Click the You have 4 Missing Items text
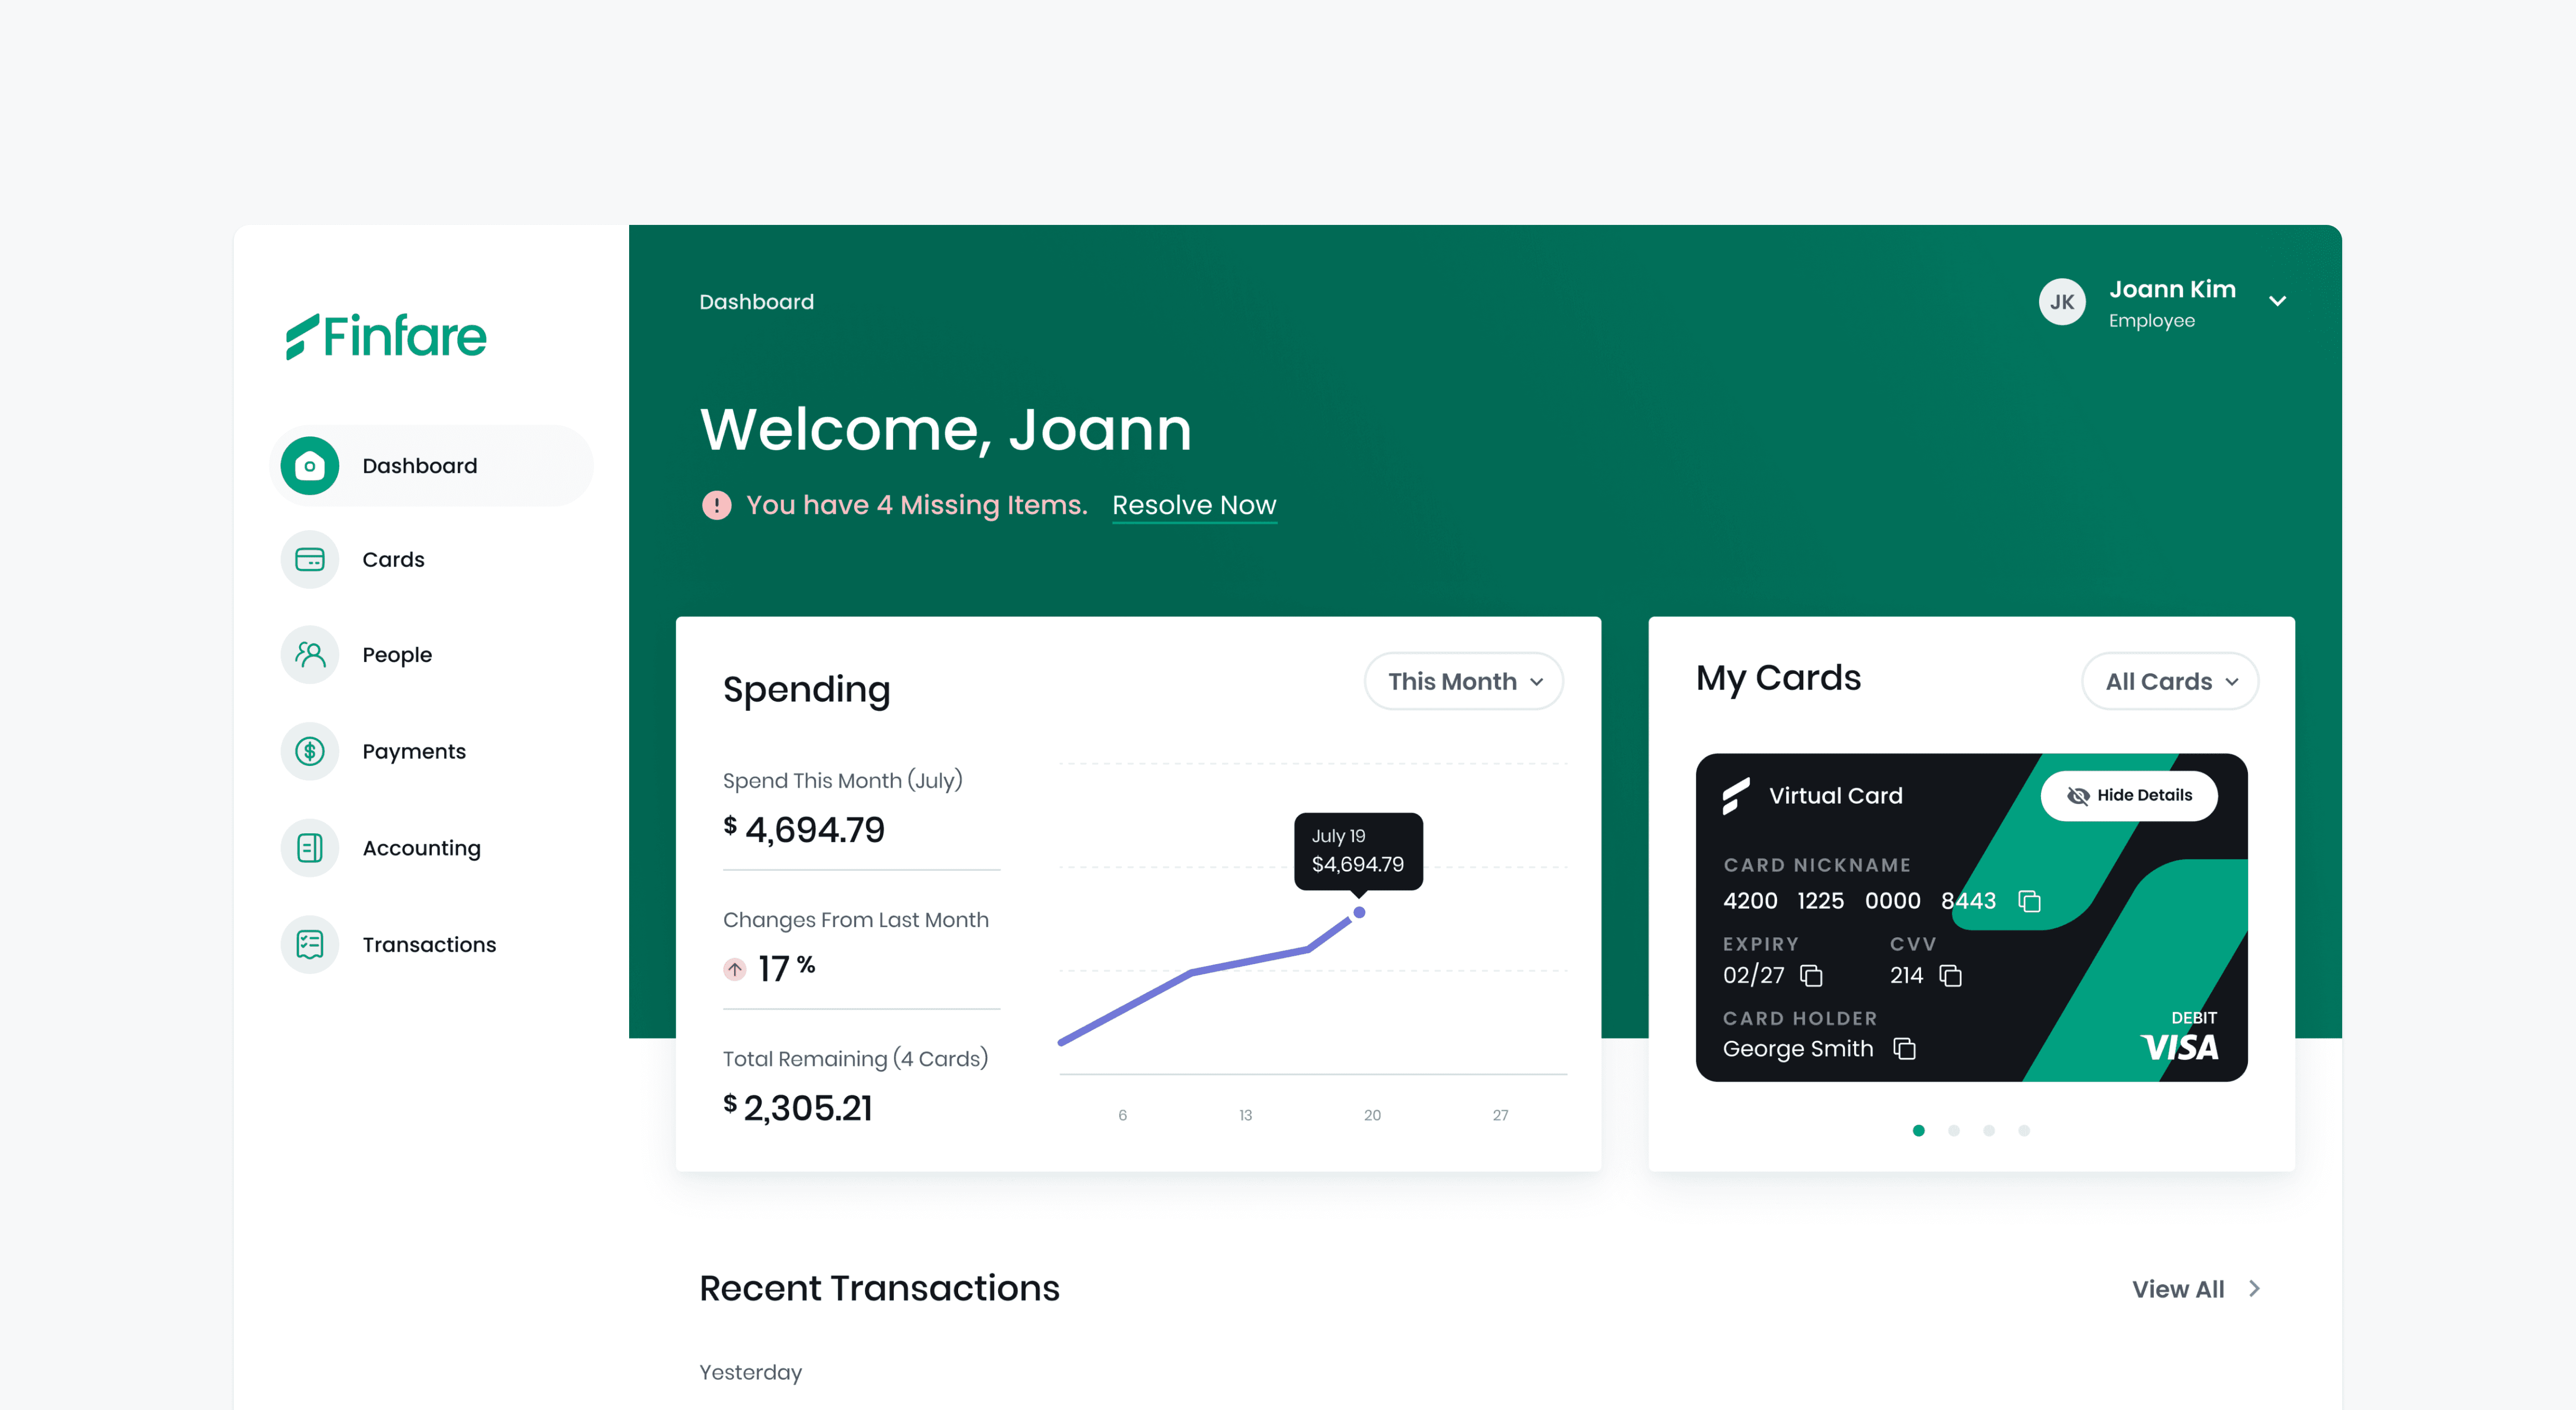The height and width of the screenshot is (1410, 2576). [916, 505]
